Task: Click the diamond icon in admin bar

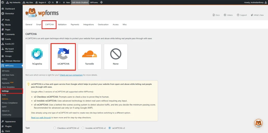Action: coord(101,2)
